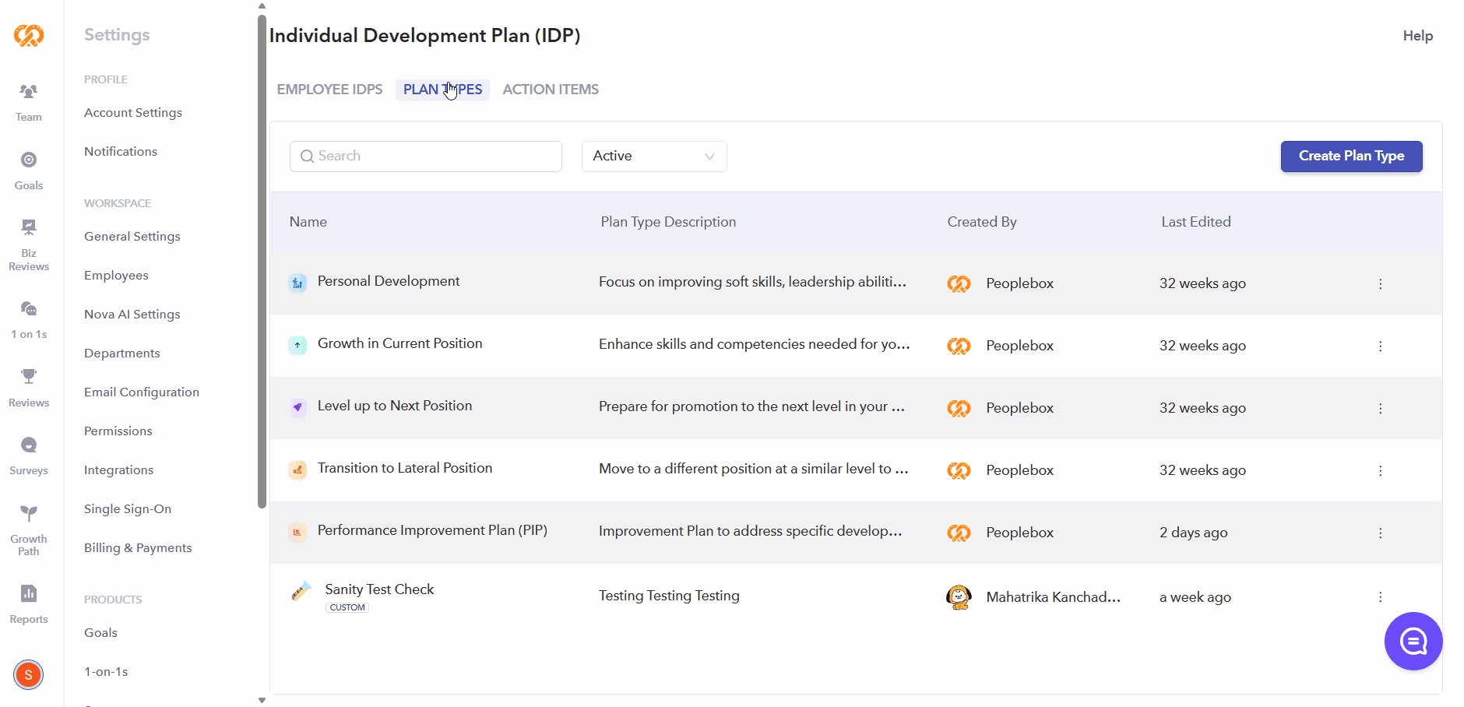
Task: Open the Help link
Action: tap(1418, 36)
